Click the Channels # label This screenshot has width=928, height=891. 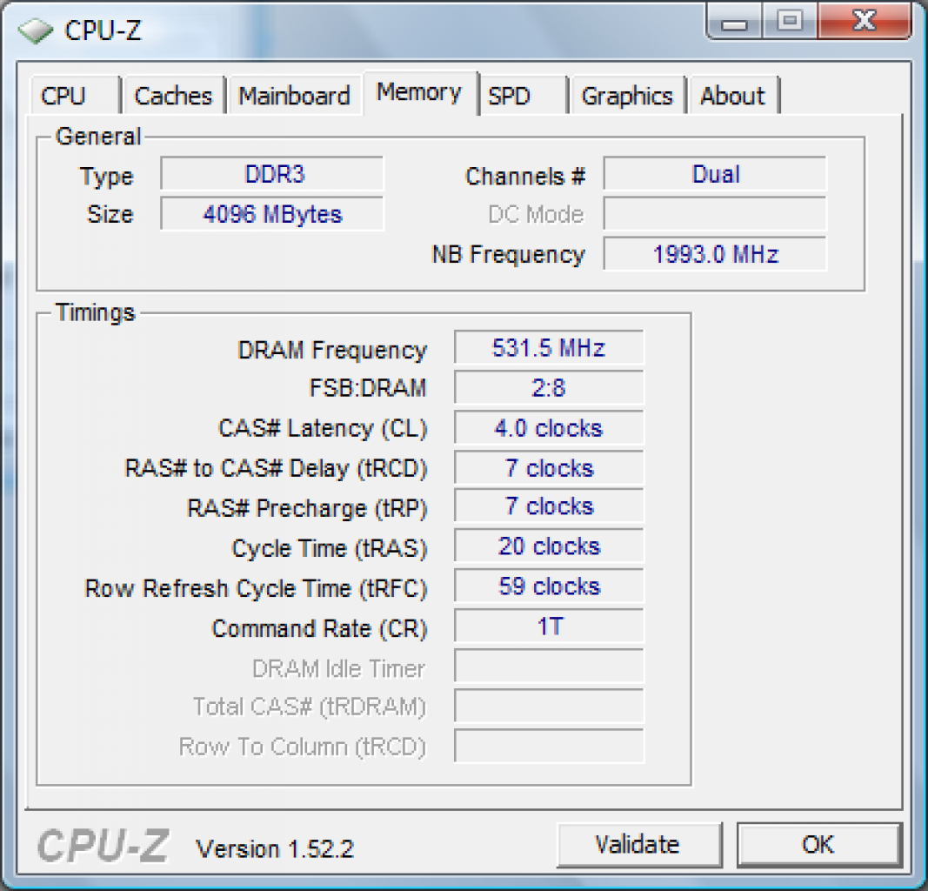coord(525,176)
